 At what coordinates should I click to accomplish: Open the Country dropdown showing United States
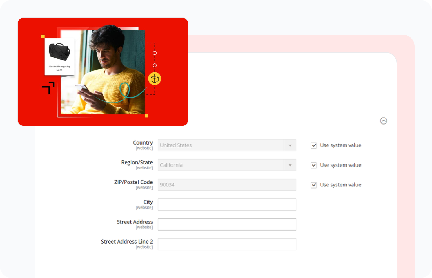pyautogui.click(x=227, y=145)
